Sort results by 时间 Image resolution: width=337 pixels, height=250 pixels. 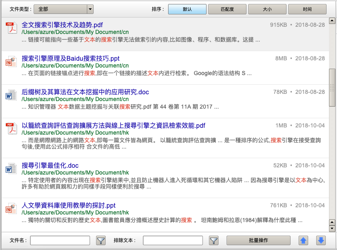pyautogui.click(x=307, y=9)
